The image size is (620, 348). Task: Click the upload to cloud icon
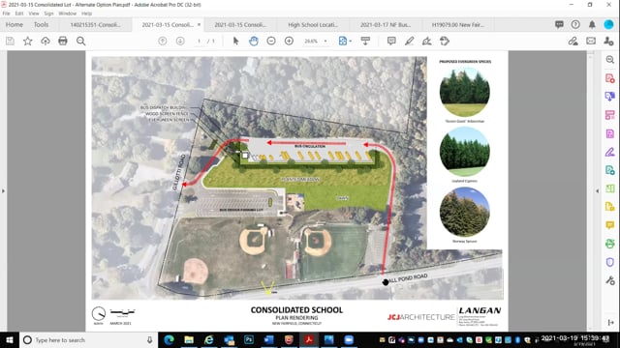pos(46,41)
